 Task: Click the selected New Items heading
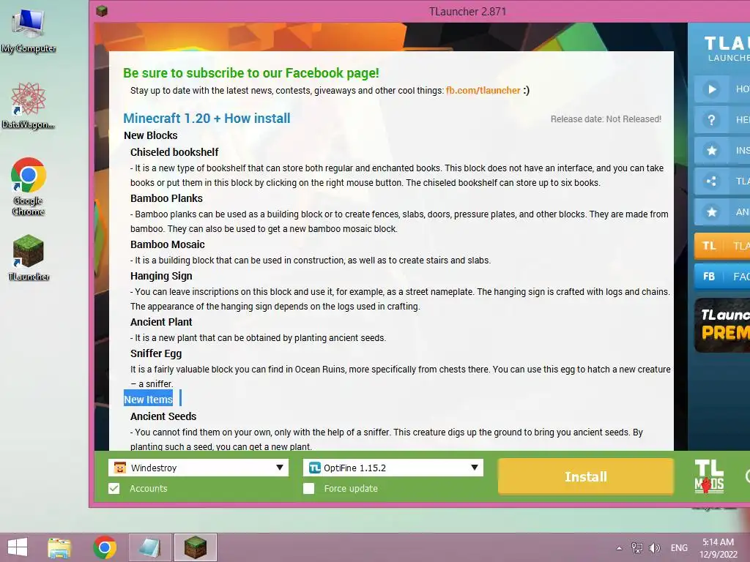tap(148, 400)
